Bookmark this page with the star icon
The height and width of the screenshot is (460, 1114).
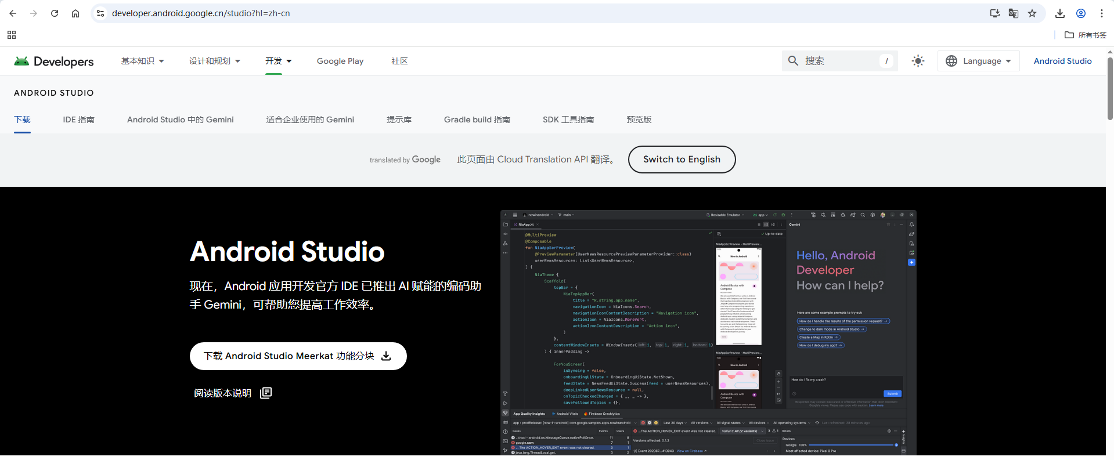[x=1032, y=13]
